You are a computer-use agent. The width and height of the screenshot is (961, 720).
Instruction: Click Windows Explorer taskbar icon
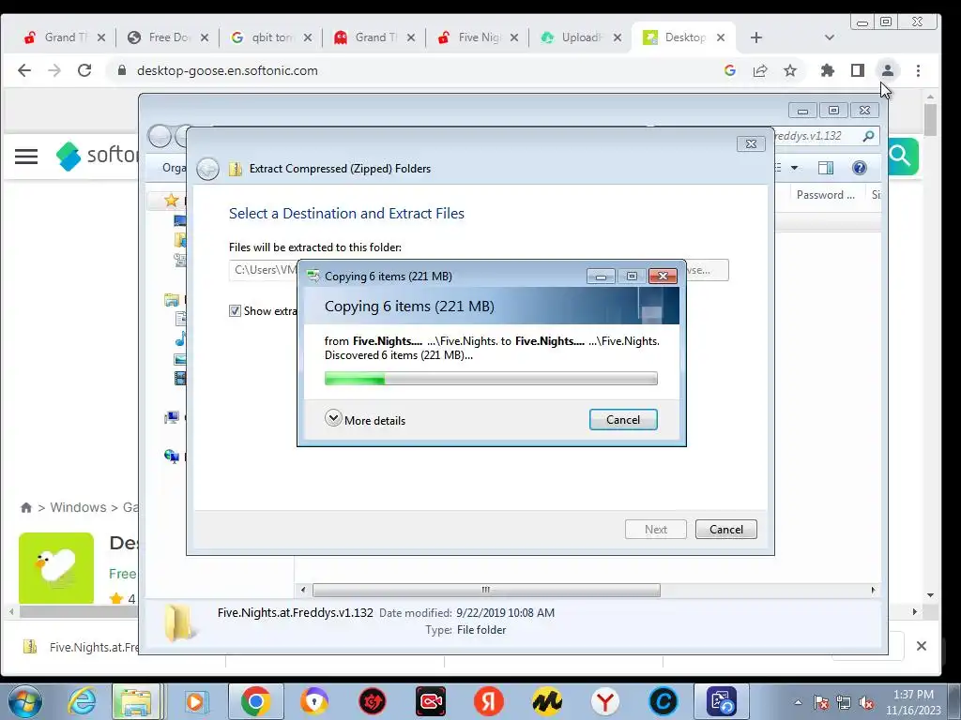point(135,701)
